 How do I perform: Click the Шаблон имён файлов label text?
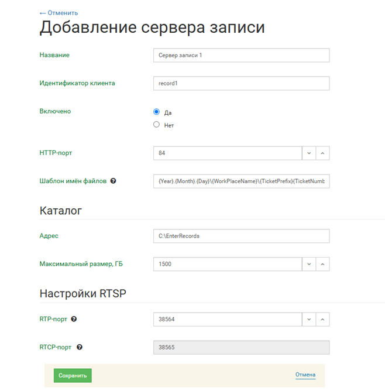[73, 181]
